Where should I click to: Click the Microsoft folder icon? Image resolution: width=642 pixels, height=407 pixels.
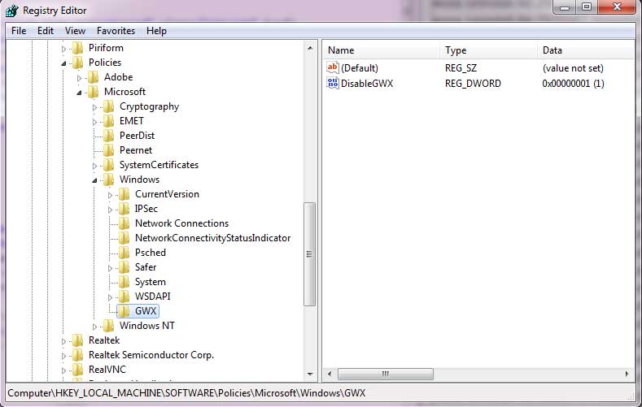coord(94,92)
